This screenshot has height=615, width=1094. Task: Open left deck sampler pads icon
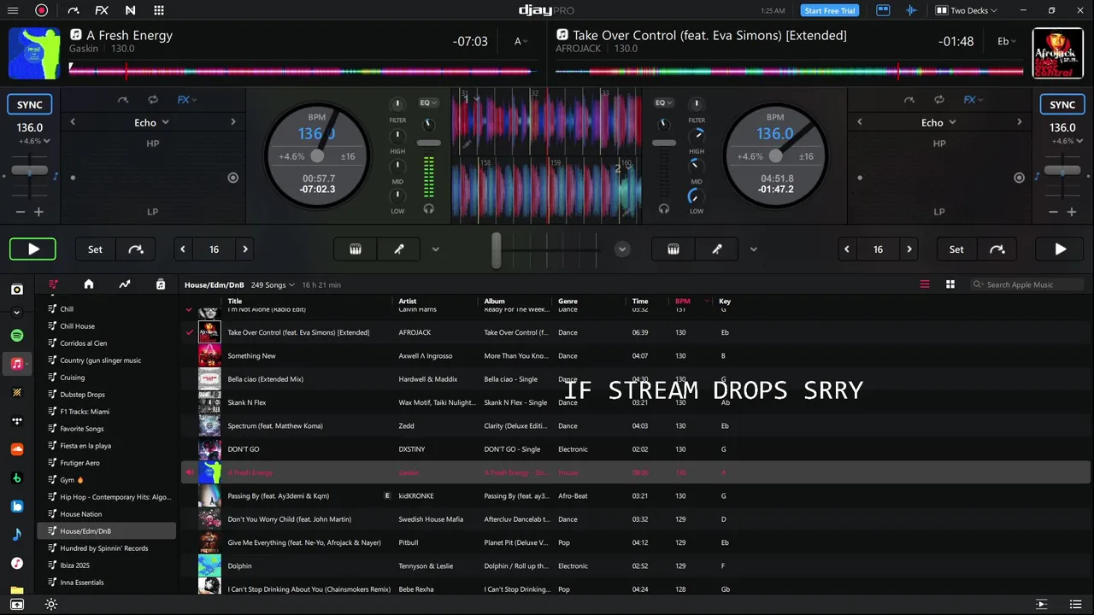pos(356,249)
